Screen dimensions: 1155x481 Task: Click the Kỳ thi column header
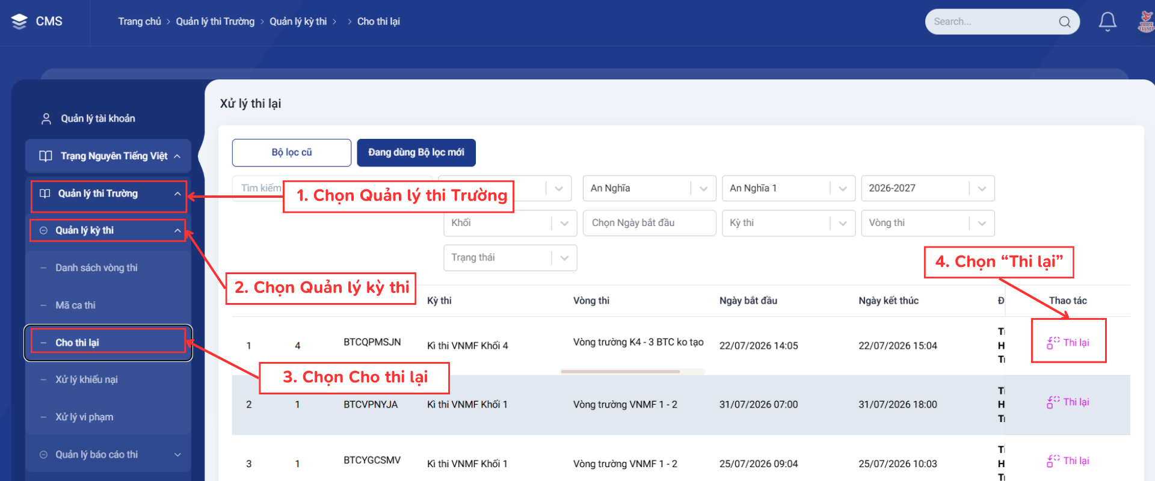point(439,301)
